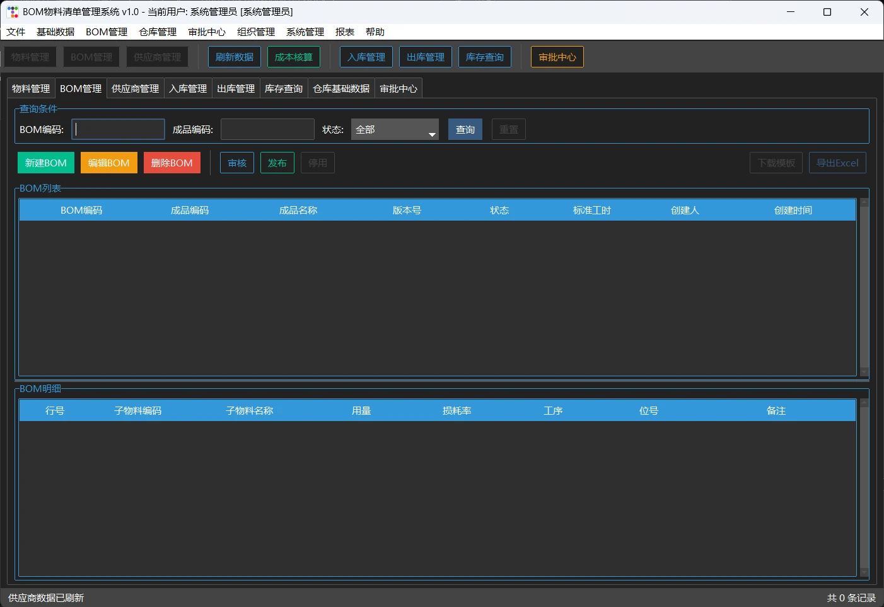
Task: Switch to the 库存查询 tab
Action: pos(284,89)
